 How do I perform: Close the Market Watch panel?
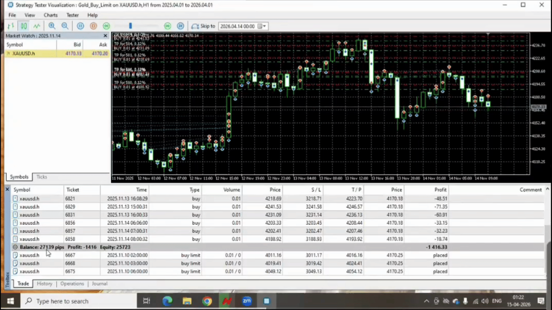pos(105,36)
